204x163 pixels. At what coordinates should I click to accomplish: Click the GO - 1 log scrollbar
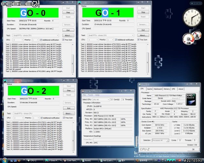tap(148, 59)
